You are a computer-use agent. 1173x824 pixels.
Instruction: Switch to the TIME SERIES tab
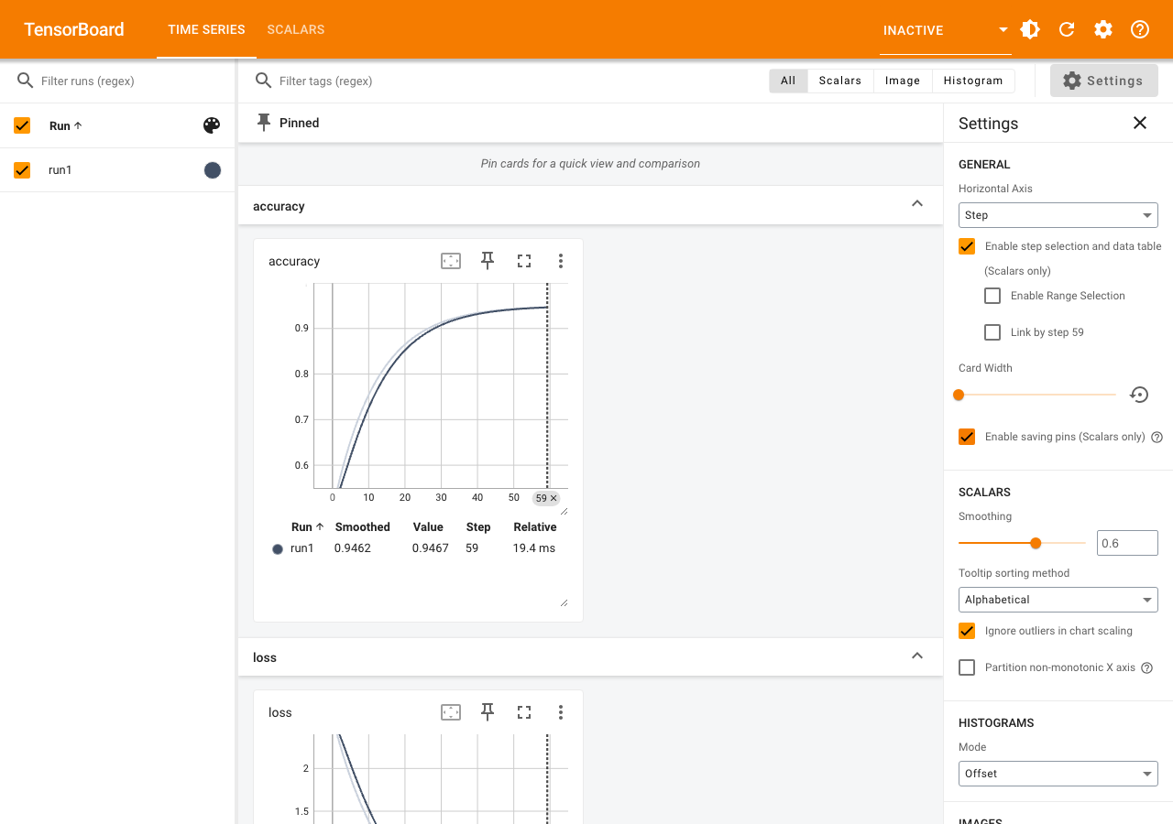pos(206,29)
